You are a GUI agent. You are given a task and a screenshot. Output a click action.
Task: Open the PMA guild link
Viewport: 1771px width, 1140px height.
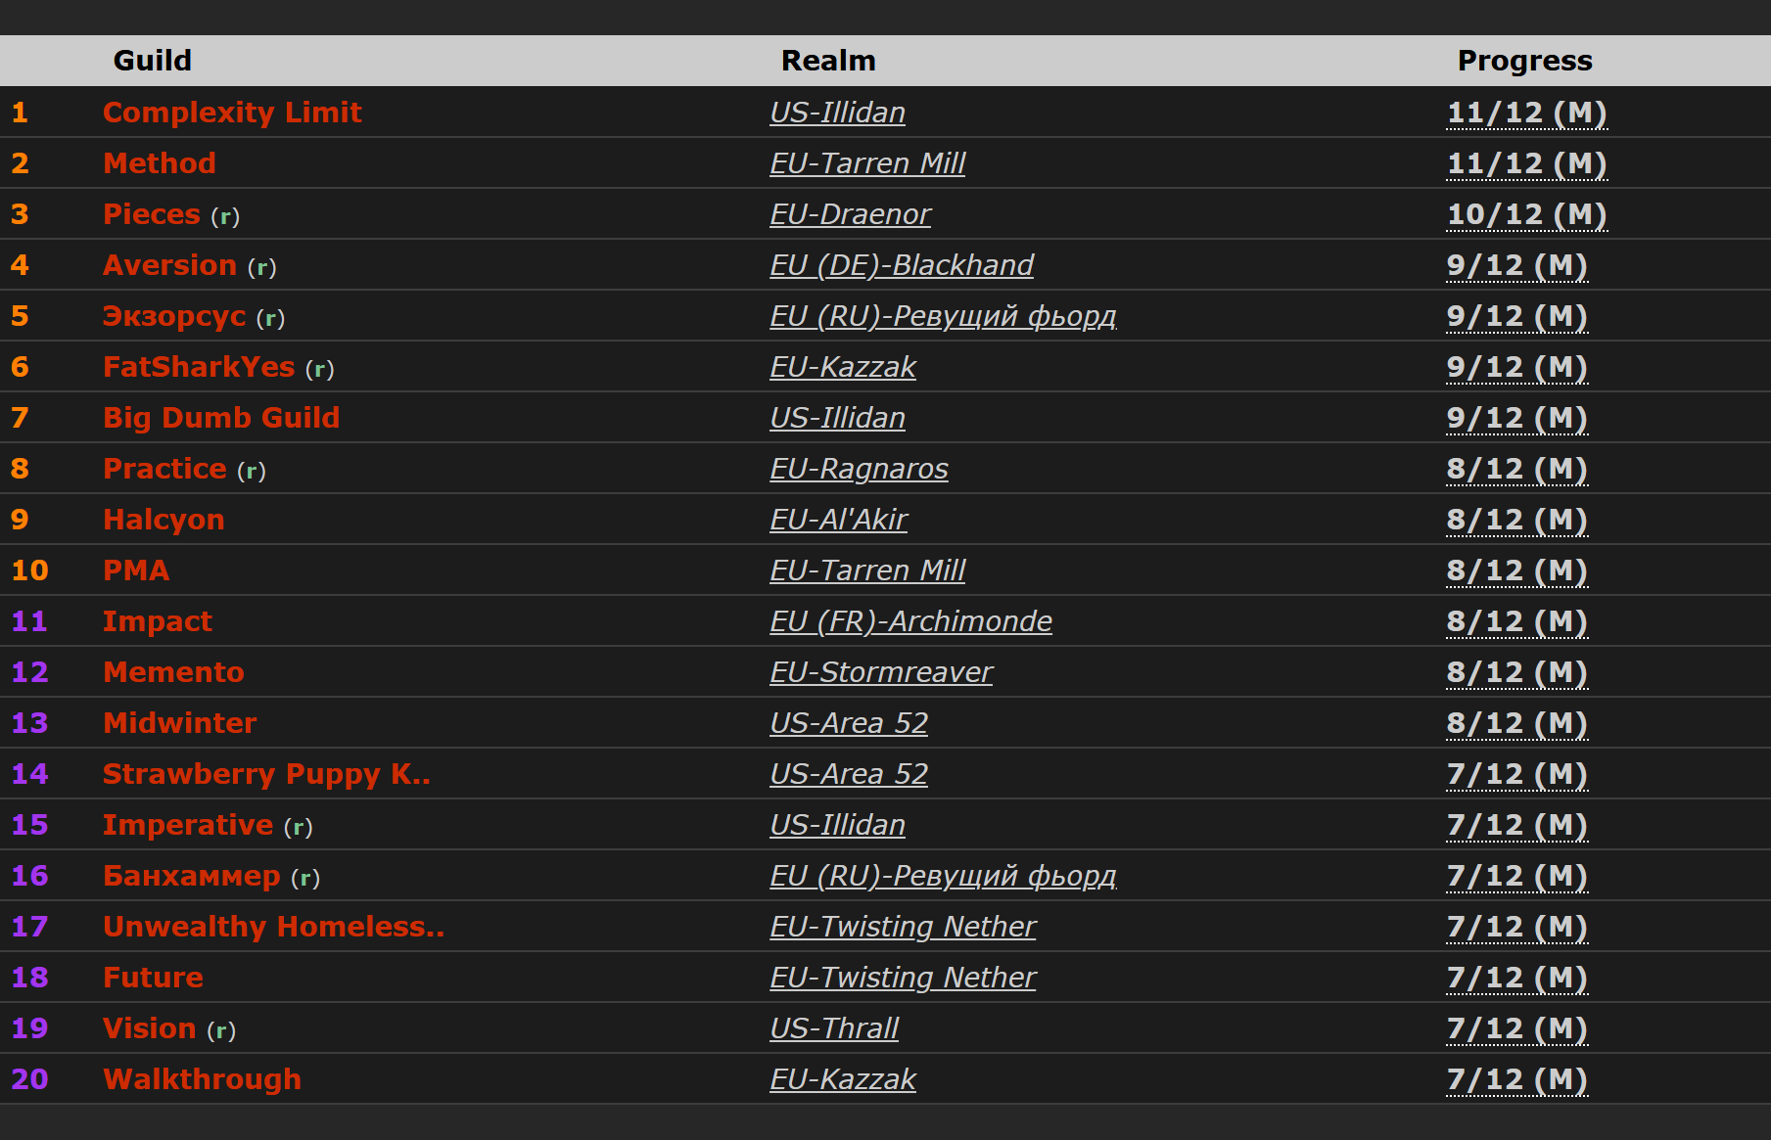click(136, 570)
